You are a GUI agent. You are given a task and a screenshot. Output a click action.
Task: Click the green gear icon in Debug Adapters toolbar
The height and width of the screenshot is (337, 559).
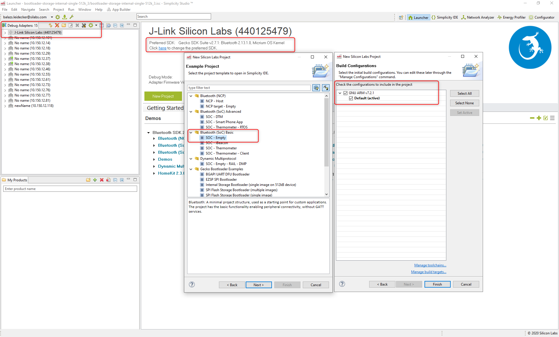point(91,25)
